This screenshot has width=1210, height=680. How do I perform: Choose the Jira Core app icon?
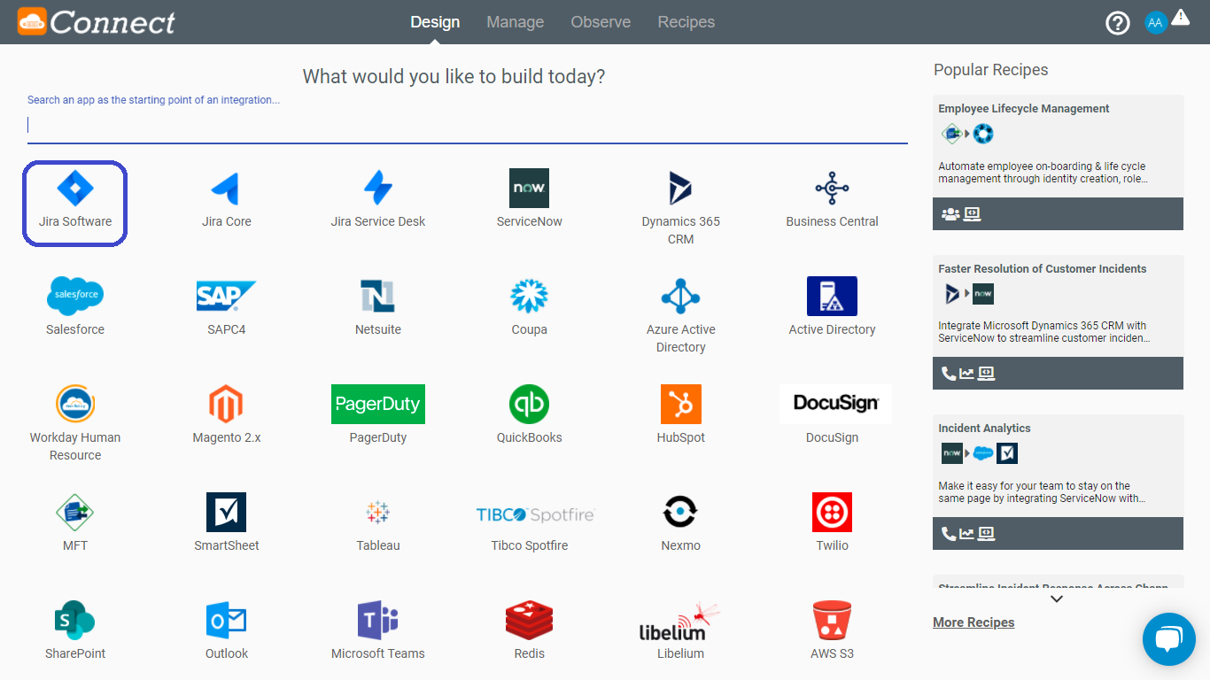(x=227, y=188)
